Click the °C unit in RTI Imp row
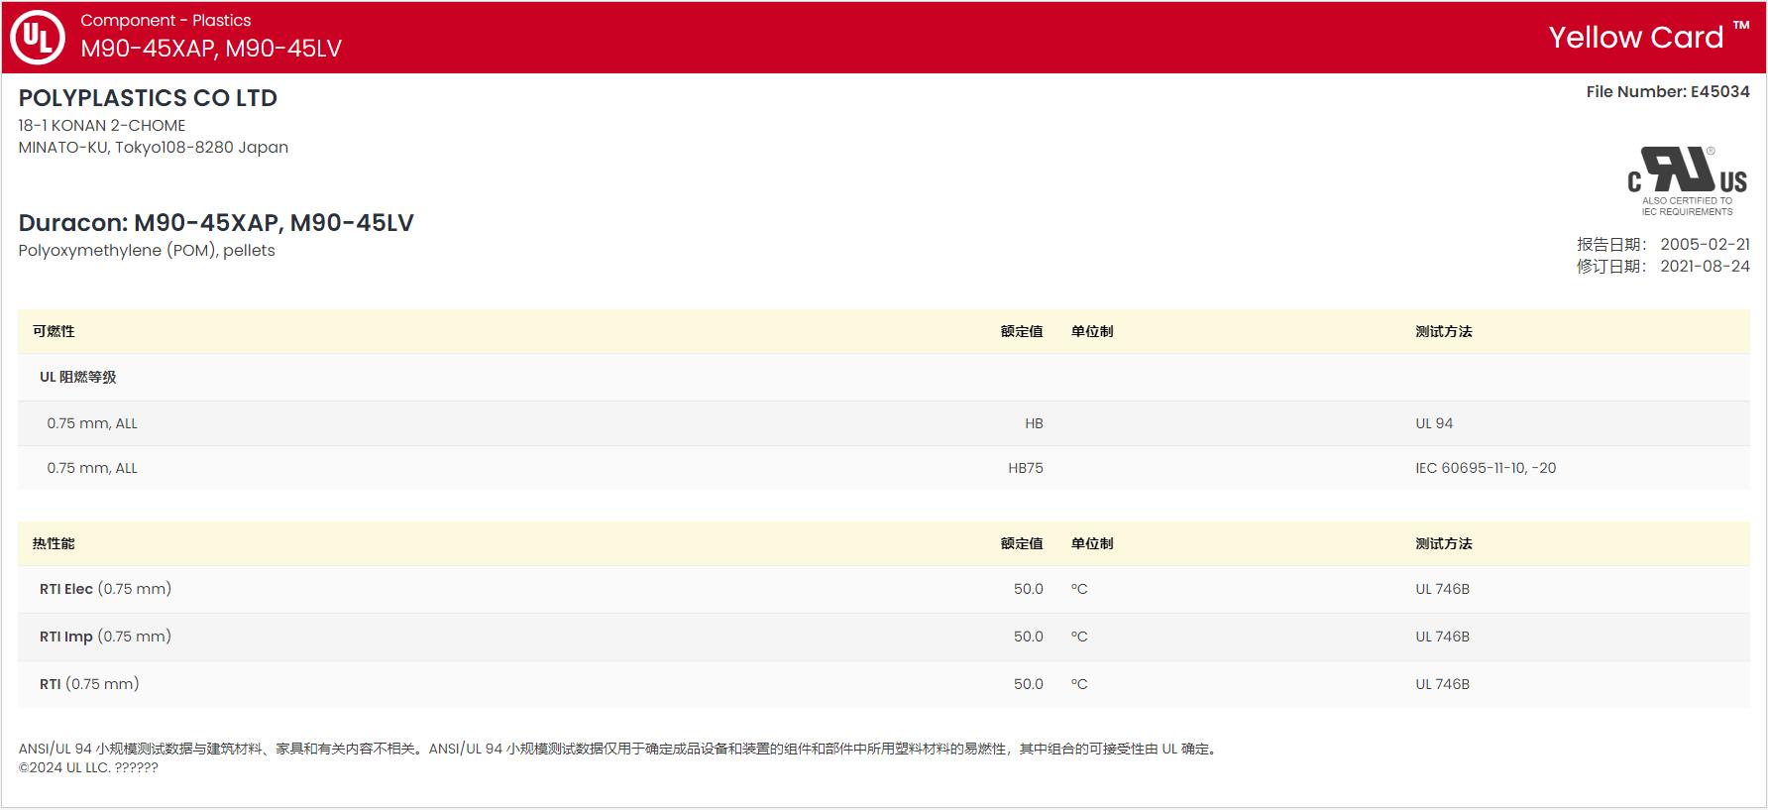This screenshot has height=810, width=1768. tap(1079, 636)
